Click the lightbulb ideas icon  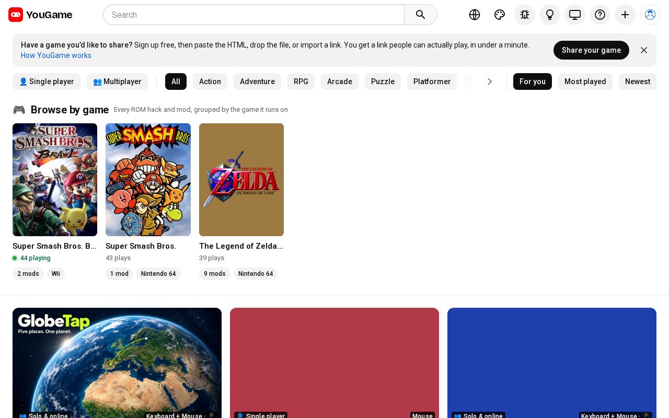[550, 15]
